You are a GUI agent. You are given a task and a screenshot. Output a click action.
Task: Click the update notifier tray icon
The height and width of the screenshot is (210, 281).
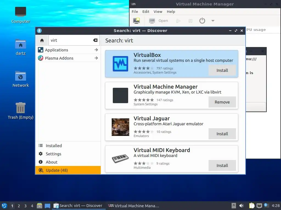click(x=266, y=205)
